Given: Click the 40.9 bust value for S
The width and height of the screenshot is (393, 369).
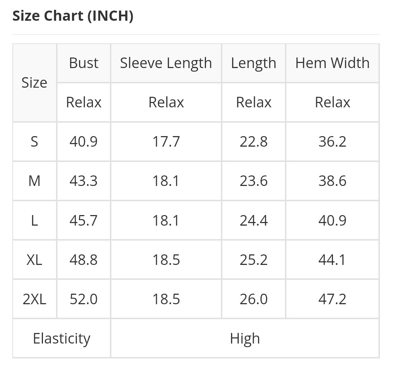Looking at the screenshot, I should point(84,142).
